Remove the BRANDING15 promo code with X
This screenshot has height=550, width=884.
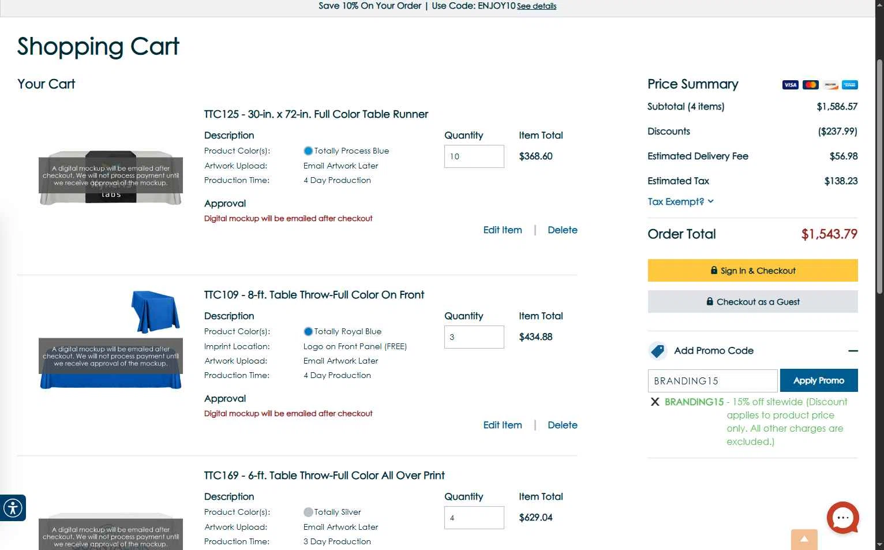click(x=655, y=402)
